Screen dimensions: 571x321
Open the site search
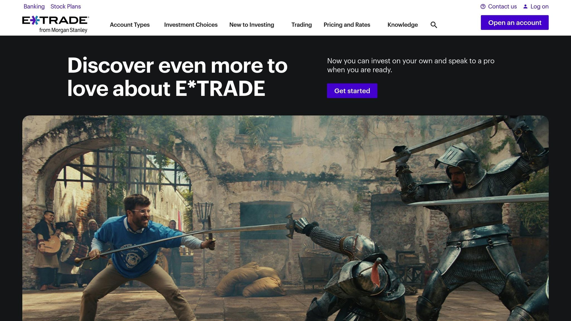click(x=434, y=25)
